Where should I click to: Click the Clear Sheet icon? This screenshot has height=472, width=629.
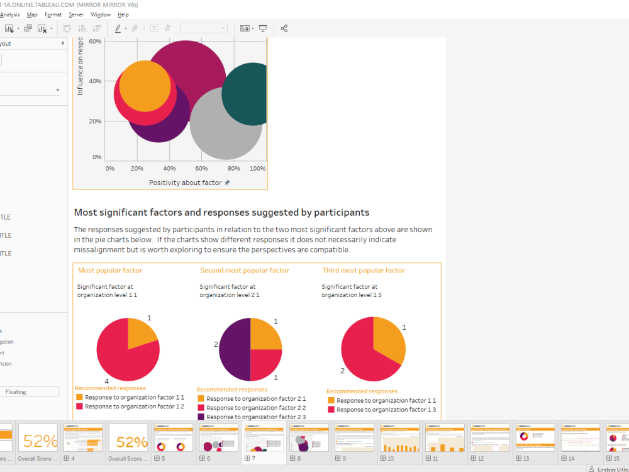(42, 28)
